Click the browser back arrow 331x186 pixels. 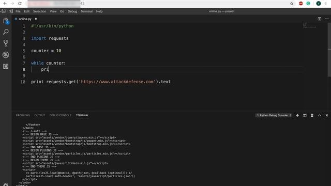5,4
